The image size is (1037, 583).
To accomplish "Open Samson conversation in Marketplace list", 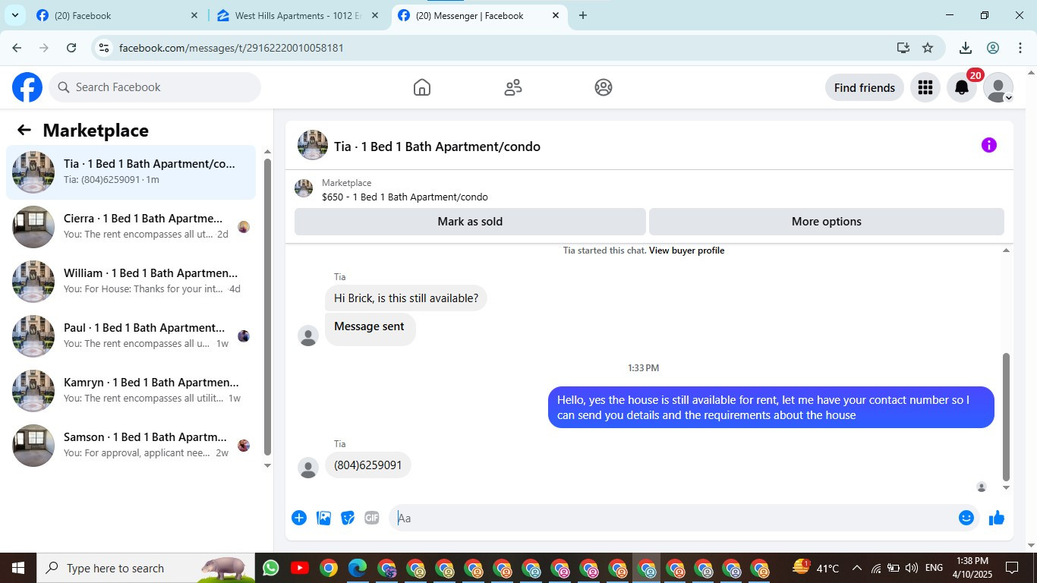I will tap(131, 446).
